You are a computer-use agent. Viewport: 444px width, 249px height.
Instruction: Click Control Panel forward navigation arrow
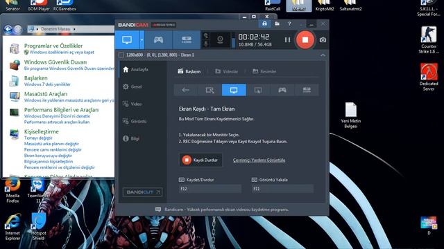(18, 29)
